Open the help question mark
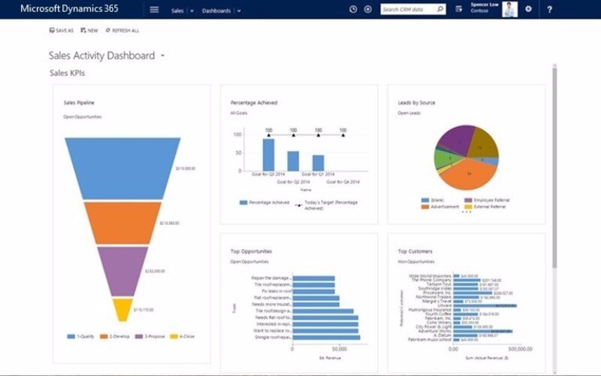Screen dimensions: 601x376 (x=549, y=10)
